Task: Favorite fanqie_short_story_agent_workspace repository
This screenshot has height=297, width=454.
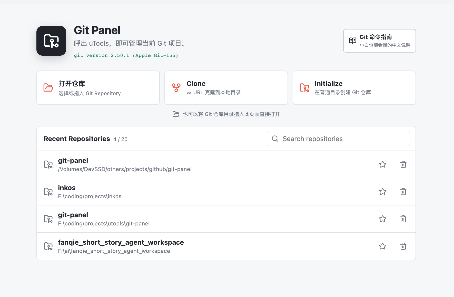Action: coord(383,246)
